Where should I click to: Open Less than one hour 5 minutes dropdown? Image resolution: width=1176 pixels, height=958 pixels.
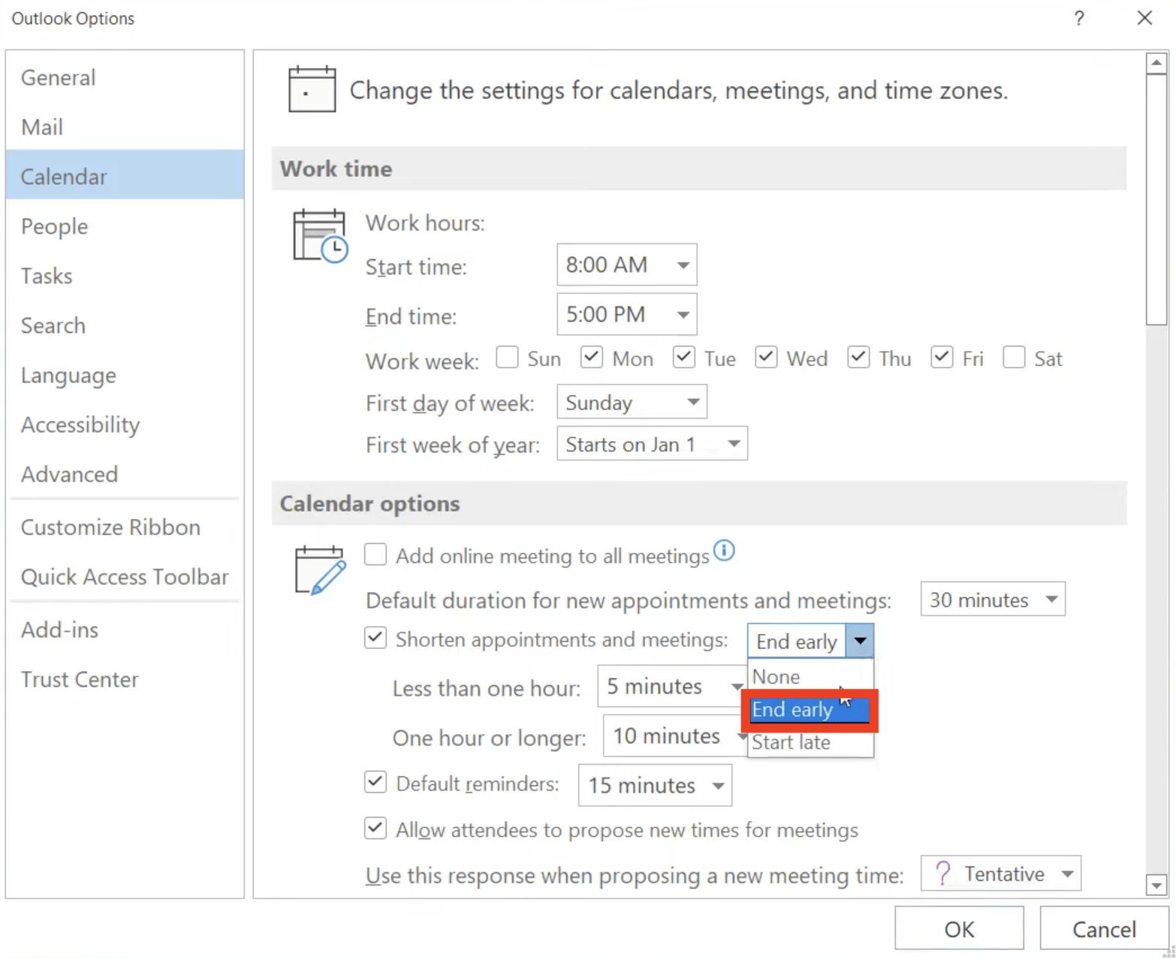tap(671, 686)
